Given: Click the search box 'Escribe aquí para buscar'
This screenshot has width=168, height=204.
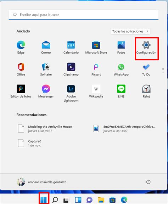Looking at the screenshot, I should [84, 15].
